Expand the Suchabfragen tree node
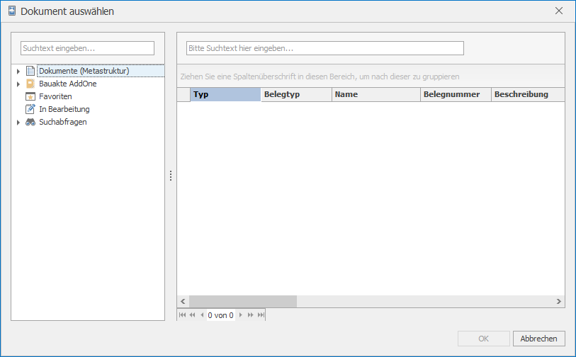Image resolution: width=576 pixels, height=357 pixels. point(18,122)
